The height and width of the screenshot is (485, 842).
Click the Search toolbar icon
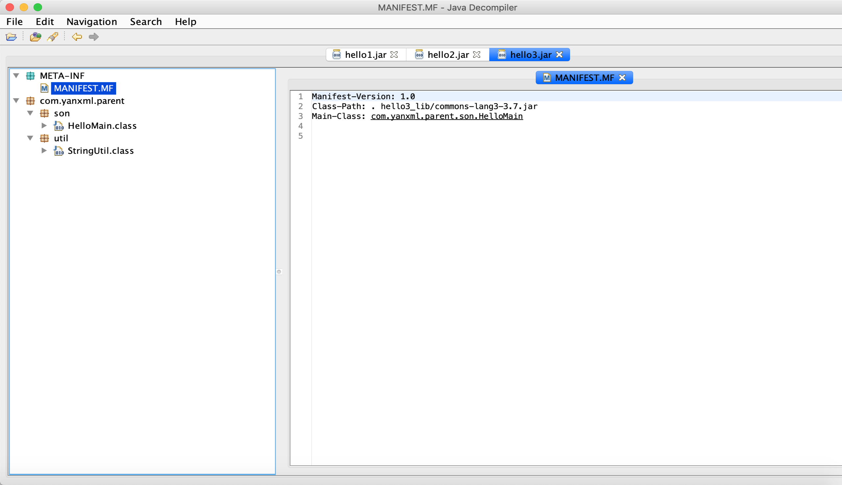tap(53, 37)
